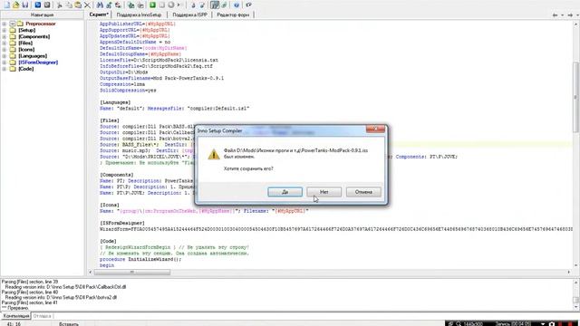
Task: Click the Find binoculars icon
Action: coord(100,5)
